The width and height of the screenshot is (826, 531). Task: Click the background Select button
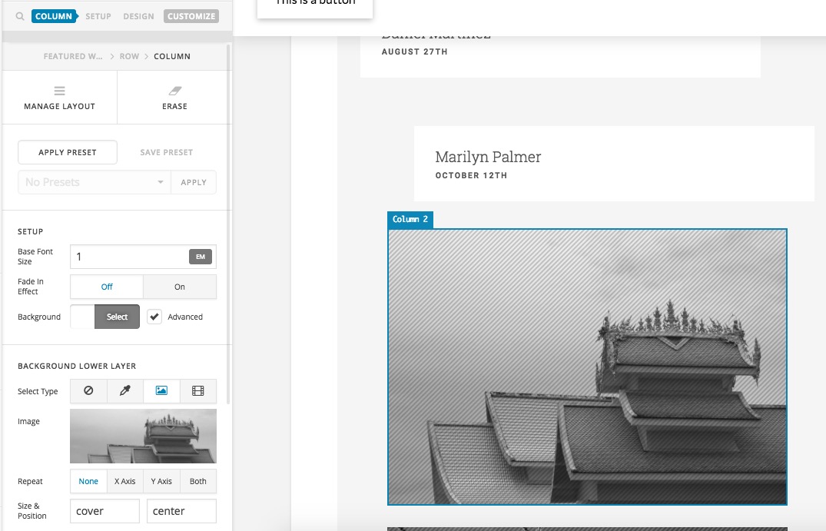[117, 317]
